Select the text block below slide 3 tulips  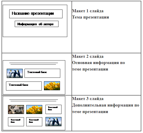click(34, 122)
